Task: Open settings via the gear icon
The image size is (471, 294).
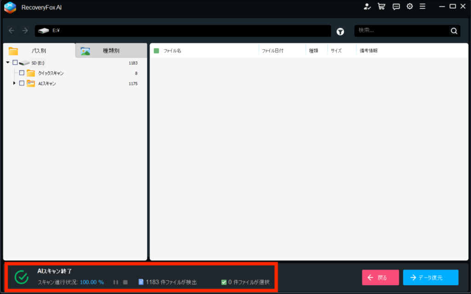Action: pyautogui.click(x=409, y=6)
